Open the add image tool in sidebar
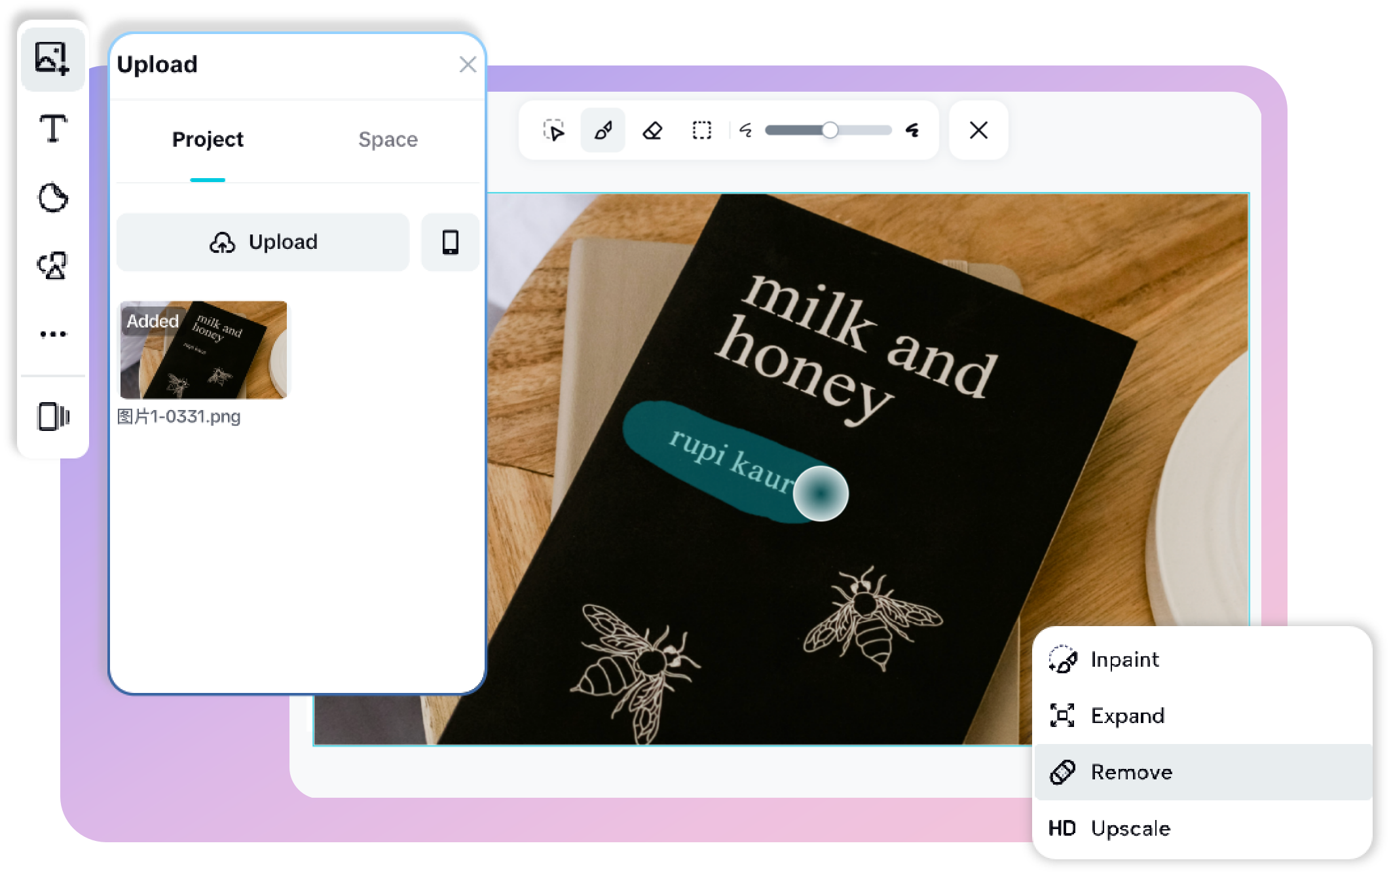1391x875 pixels. click(52, 58)
